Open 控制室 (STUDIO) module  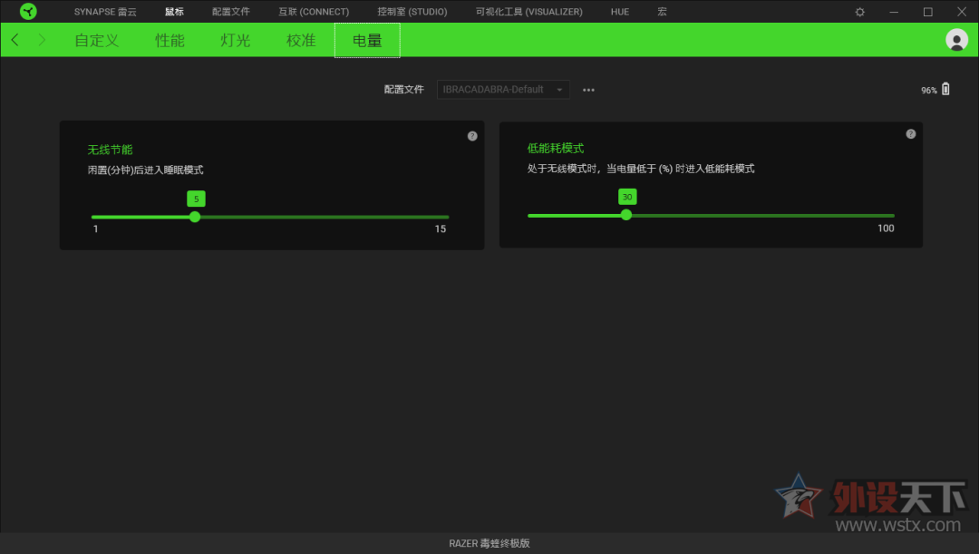click(x=412, y=12)
